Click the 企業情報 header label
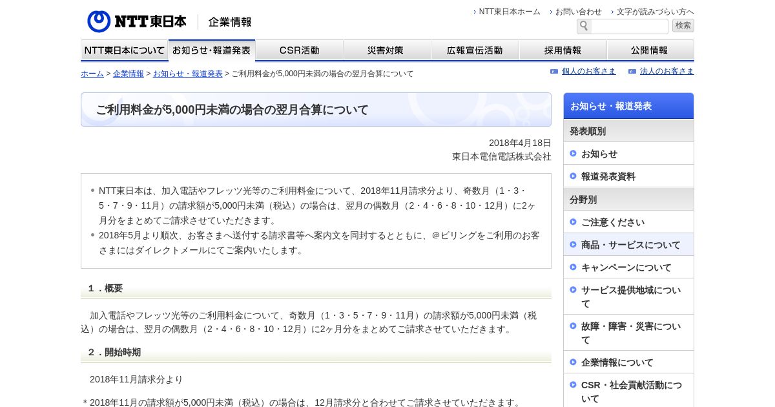This screenshot has width=775, height=407. (230, 22)
